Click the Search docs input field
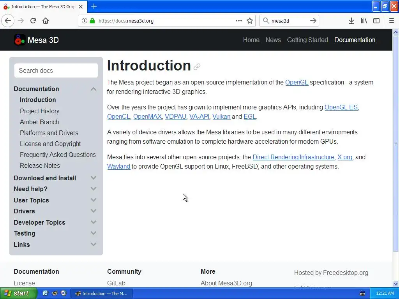Image resolution: width=399 pixels, height=299 pixels. coord(56,70)
